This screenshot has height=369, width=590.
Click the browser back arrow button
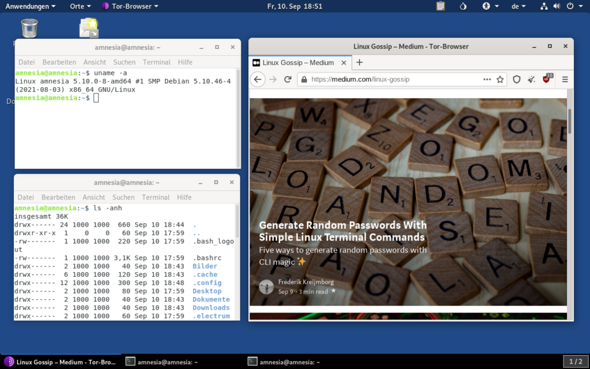(x=258, y=80)
